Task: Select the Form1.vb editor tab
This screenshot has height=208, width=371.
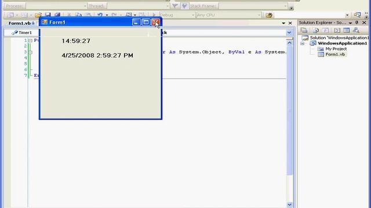Action: point(21,23)
